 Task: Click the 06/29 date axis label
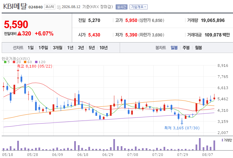108,155
